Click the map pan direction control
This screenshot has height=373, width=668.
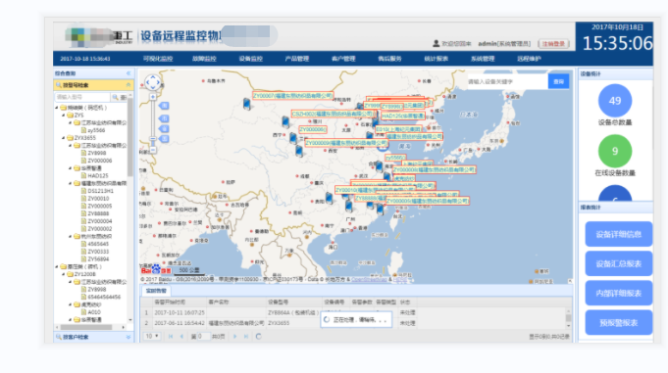(153, 82)
